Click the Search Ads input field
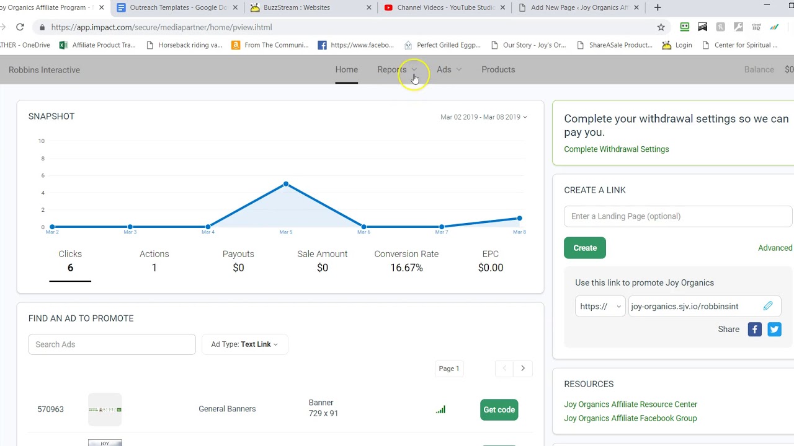 (112, 344)
